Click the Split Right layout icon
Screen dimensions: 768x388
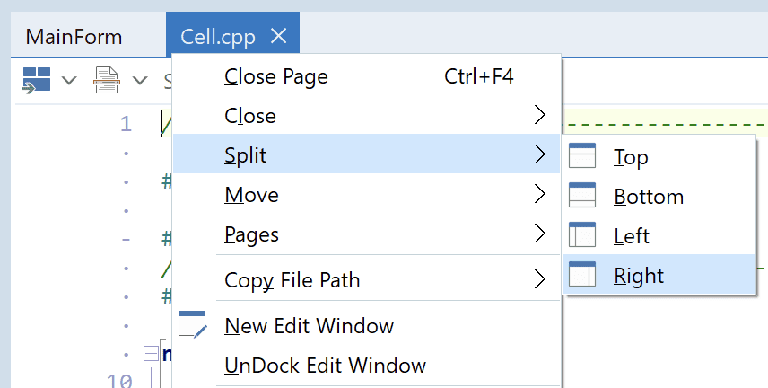click(x=583, y=276)
